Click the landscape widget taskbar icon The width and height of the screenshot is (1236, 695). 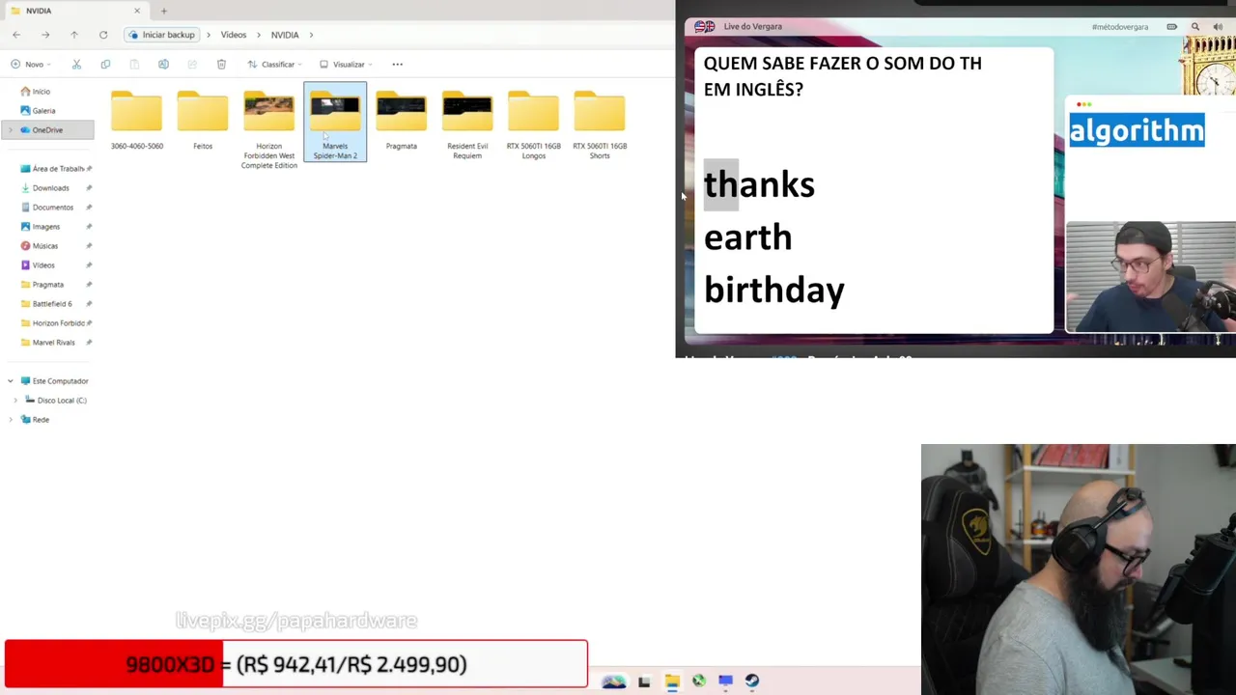click(614, 681)
